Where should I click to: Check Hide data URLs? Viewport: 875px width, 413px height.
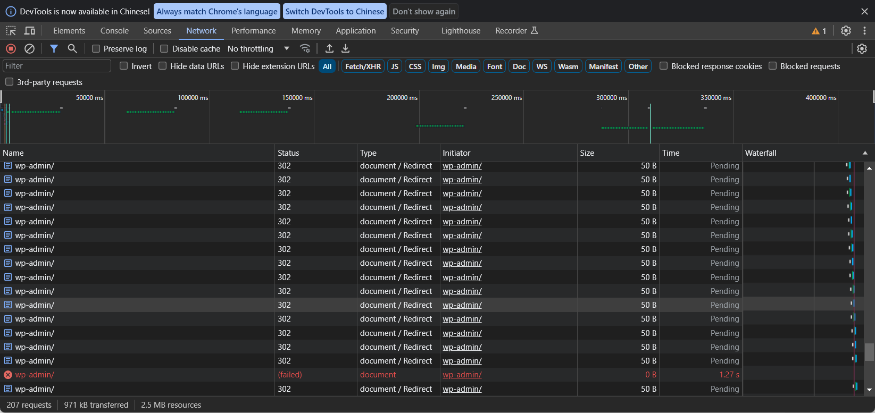click(x=163, y=66)
